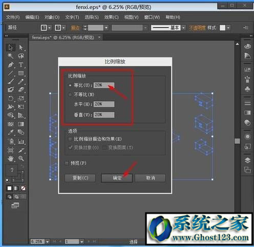Select the 等比(U) uniform radio button
Viewport: 254px width, 247px height.
coord(70,85)
